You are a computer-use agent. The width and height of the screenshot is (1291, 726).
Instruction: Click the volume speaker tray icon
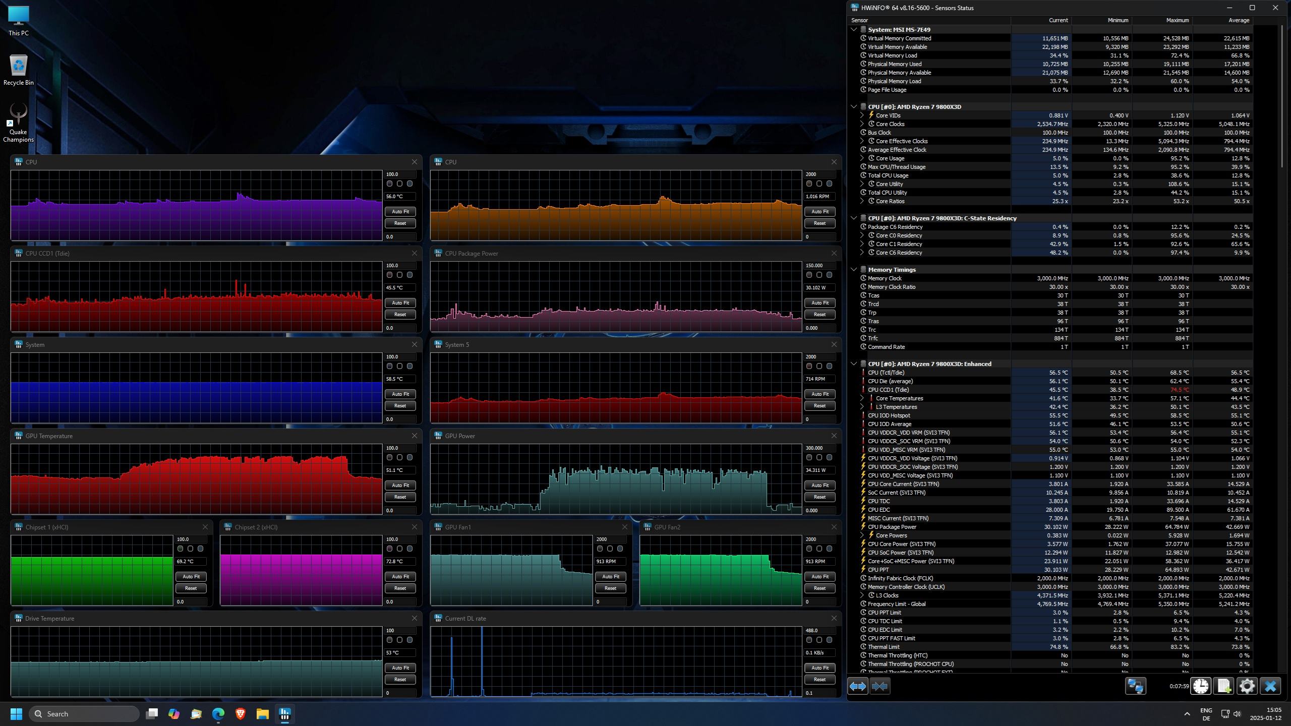point(1237,714)
